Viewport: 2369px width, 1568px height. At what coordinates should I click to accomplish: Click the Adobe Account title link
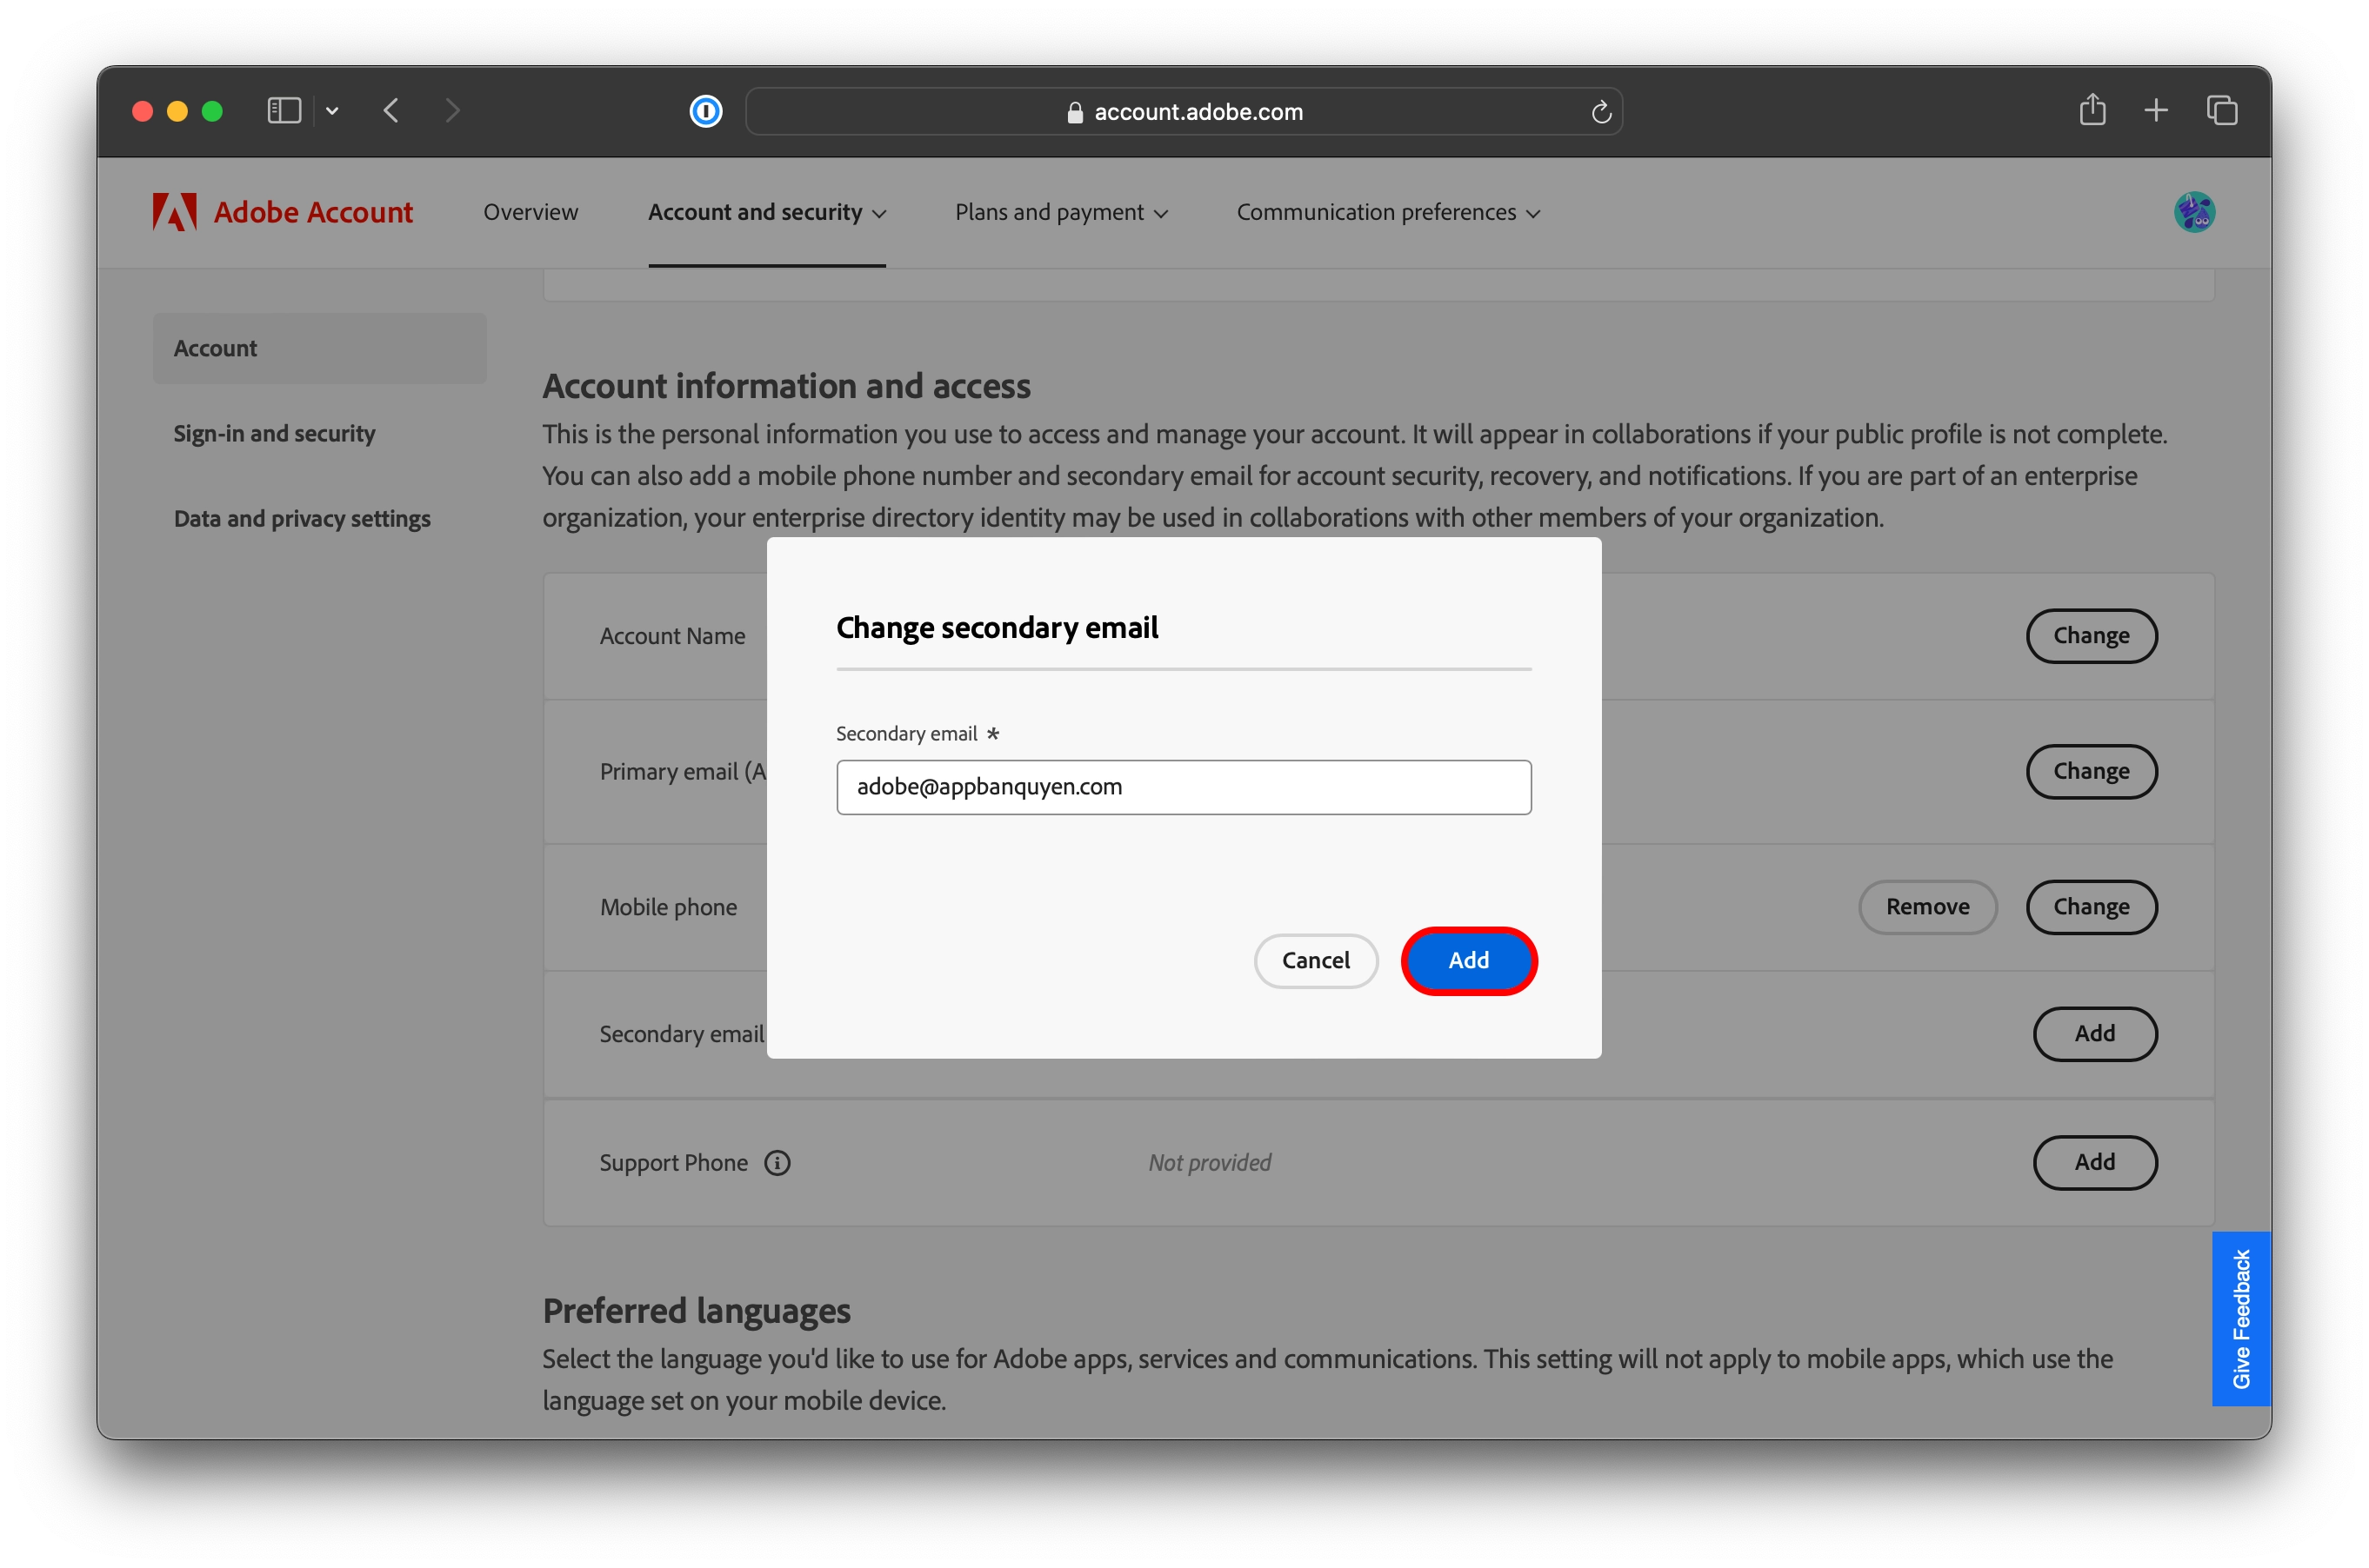coord(313,212)
